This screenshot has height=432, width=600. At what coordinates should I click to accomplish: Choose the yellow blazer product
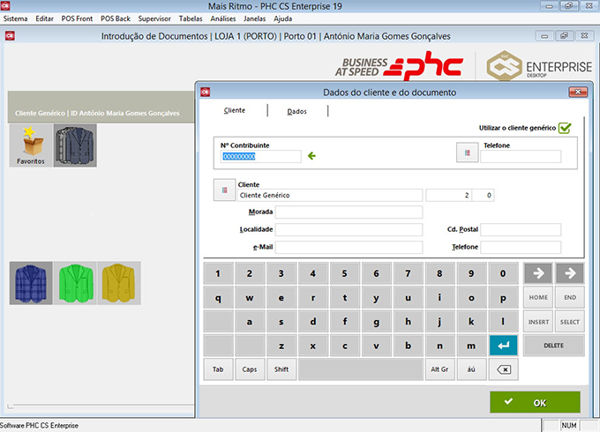[x=119, y=283]
